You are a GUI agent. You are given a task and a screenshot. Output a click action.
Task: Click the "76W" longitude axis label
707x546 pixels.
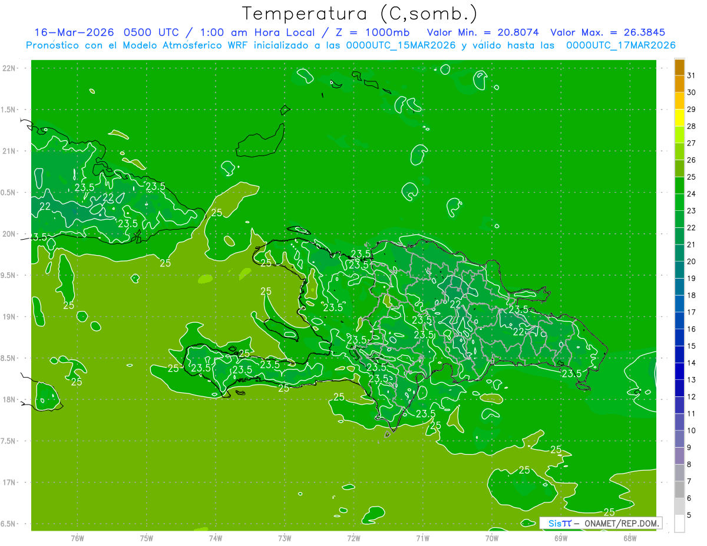77,538
